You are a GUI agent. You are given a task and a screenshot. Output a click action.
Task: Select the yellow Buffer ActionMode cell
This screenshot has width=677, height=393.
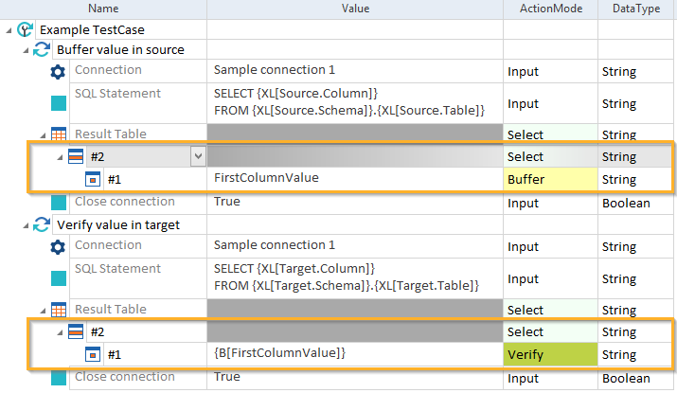tap(550, 178)
